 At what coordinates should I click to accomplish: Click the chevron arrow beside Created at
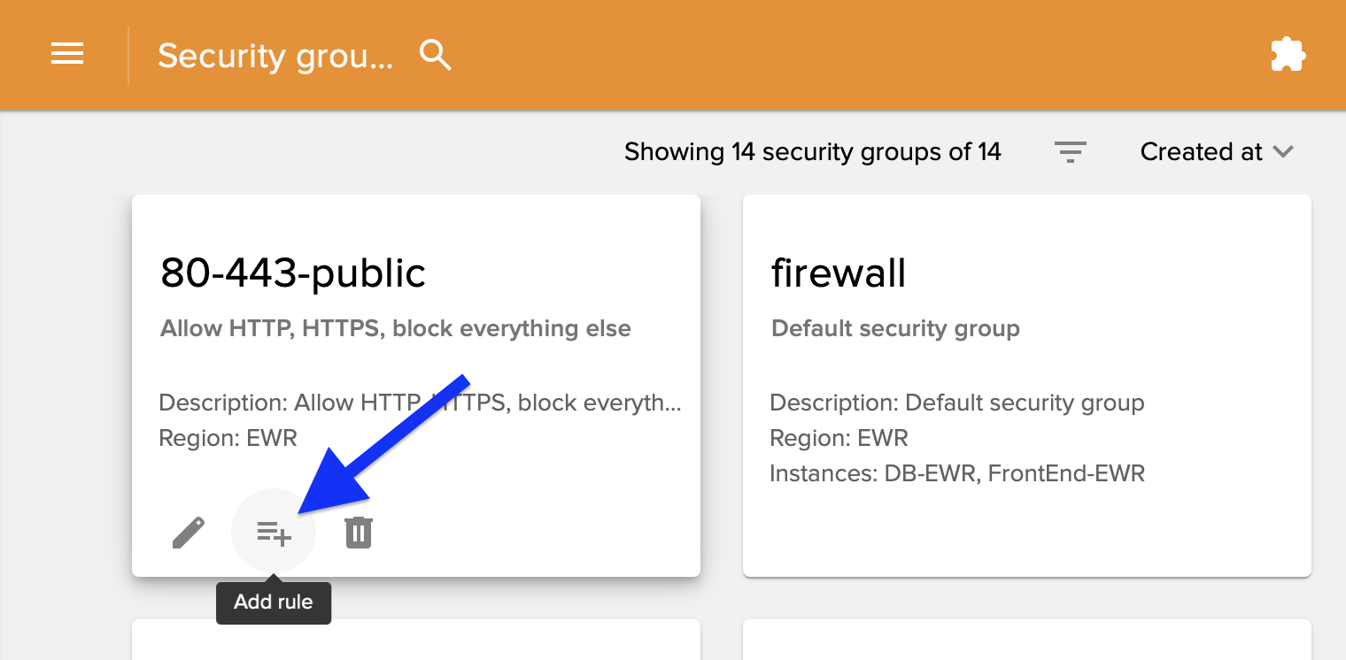coord(1283,152)
